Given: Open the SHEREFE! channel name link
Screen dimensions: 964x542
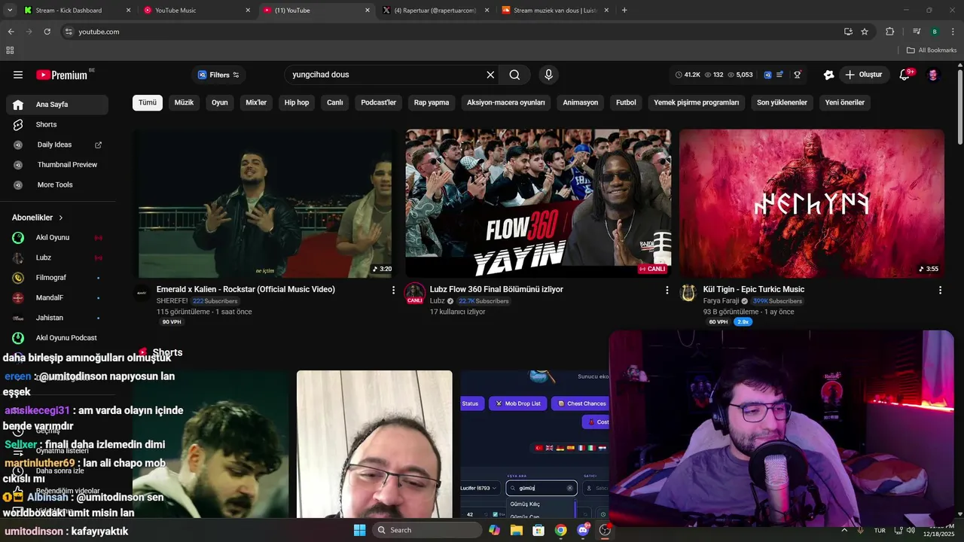Looking at the screenshot, I should click(172, 301).
